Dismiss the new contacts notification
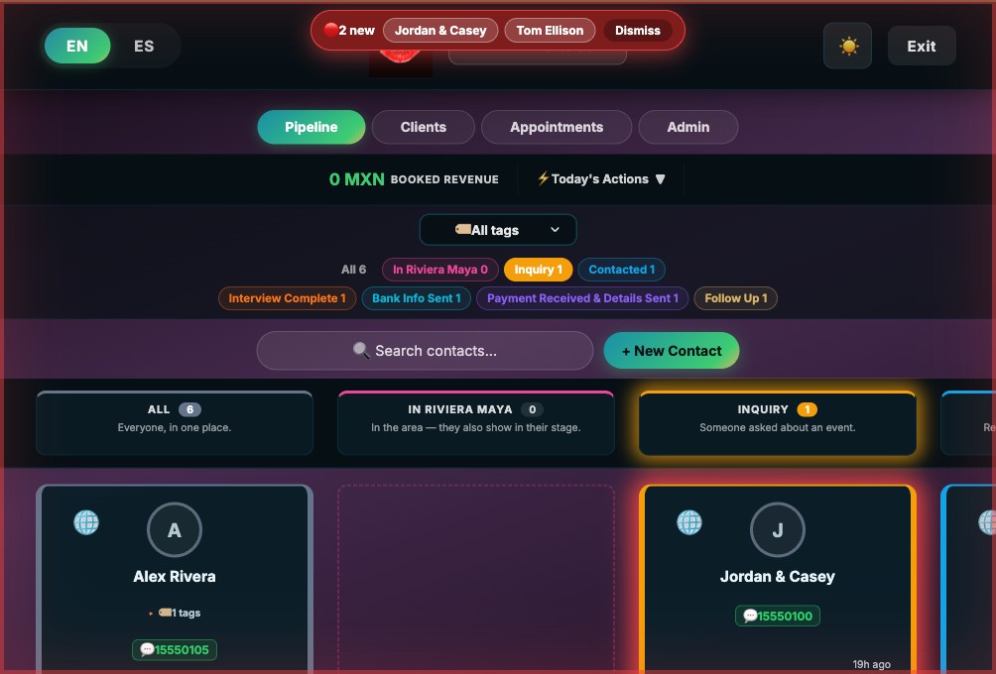Viewport: 996px width, 674px height. tap(638, 31)
